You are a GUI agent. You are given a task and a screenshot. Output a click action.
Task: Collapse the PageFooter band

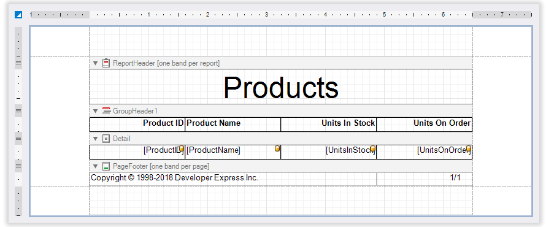click(x=96, y=166)
